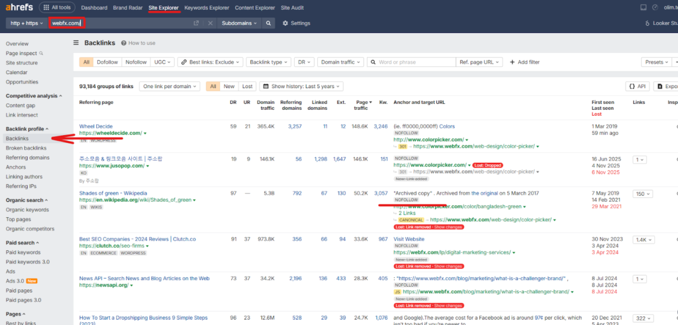This screenshot has height=325, width=678.
Task: Switch to the Lost links toggle
Action: [x=247, y=86]
